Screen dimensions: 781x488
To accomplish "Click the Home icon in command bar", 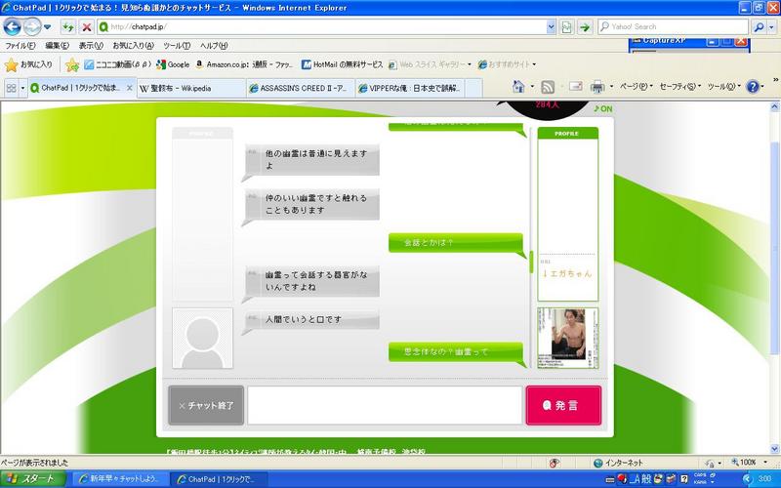I will click(x=518, y=87).
